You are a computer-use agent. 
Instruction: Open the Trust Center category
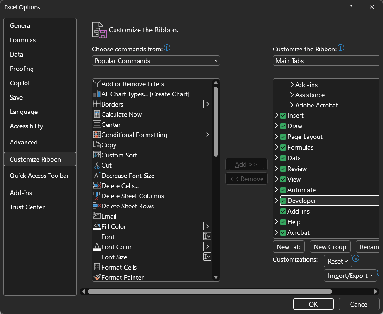pos(40,207)
